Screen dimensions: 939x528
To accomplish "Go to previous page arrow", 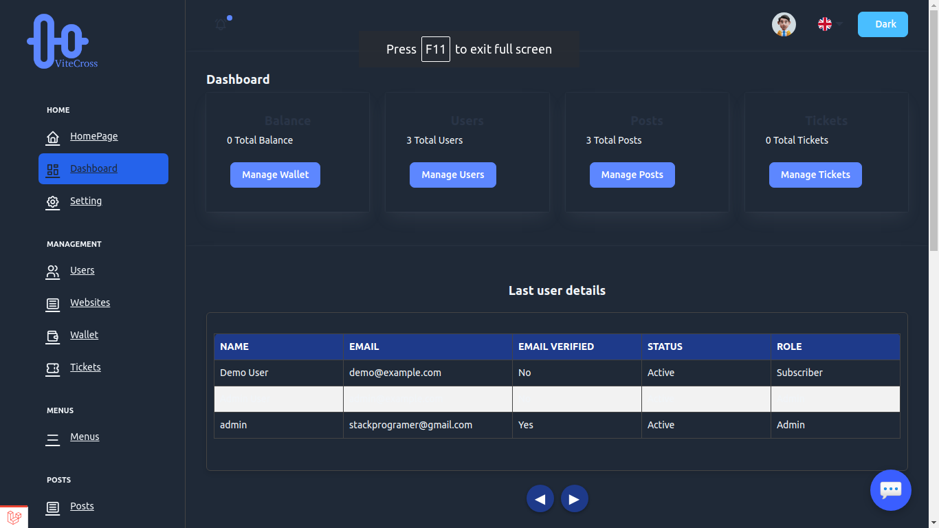I will (x=540, y=499).
